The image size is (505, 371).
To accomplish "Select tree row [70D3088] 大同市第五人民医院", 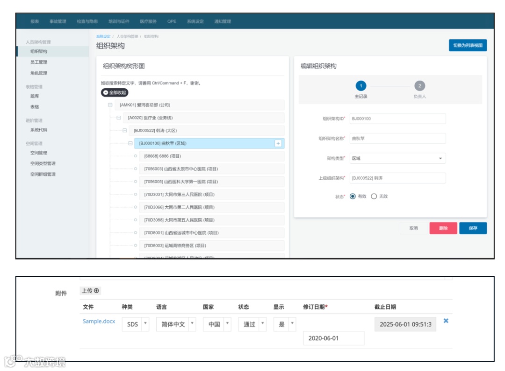I will (x=212, y=220).
